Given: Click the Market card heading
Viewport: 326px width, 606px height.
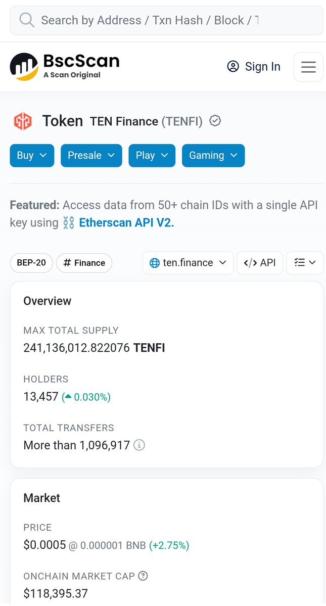Looking at the screenshot, I should tap(42, 498).
